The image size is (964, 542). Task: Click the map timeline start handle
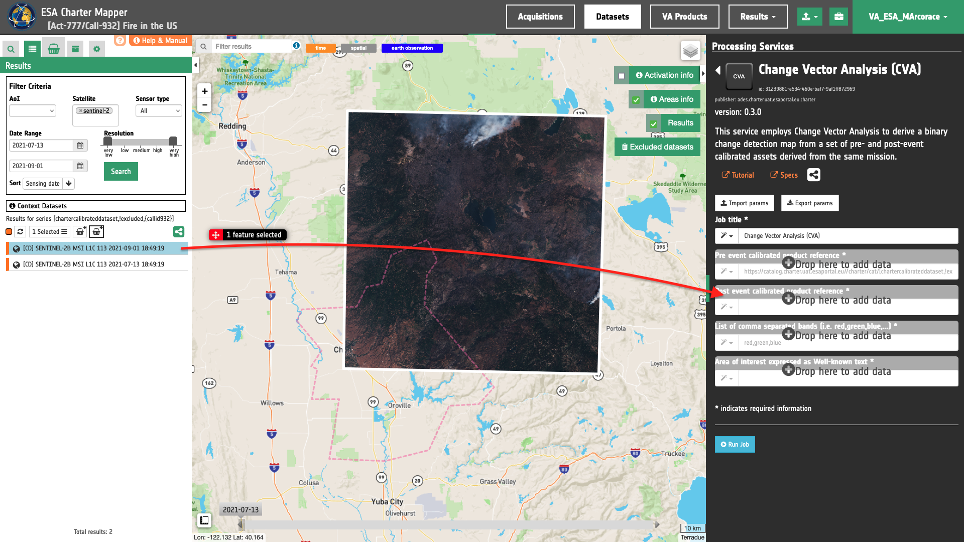coord(241,525)
